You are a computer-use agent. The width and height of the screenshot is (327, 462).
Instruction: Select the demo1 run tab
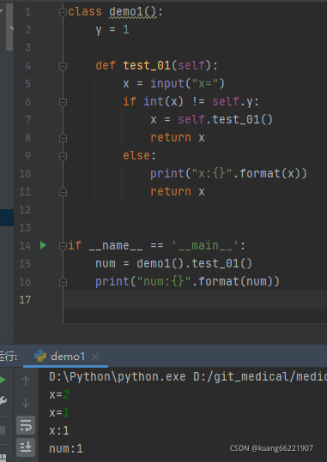point(65,357)
